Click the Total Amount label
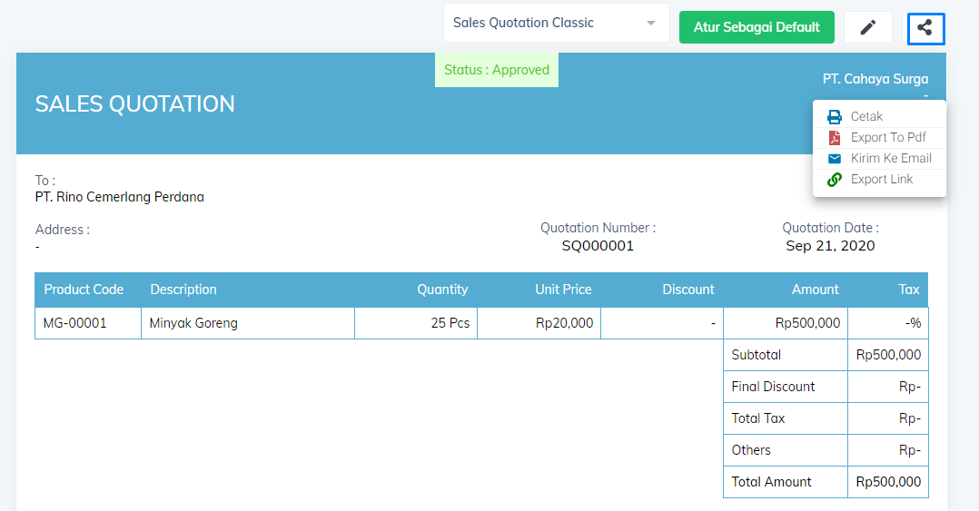 [x=771, y=482]
